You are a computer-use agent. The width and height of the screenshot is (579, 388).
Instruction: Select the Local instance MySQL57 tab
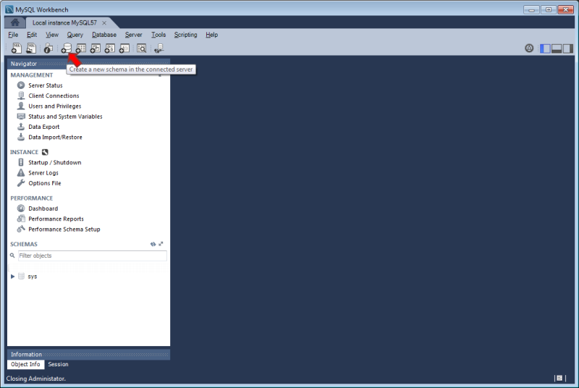coord(64,23)
